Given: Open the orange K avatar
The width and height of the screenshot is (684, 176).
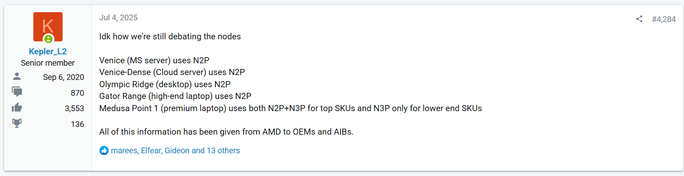Looking at the screenshot, I should 48,27.
